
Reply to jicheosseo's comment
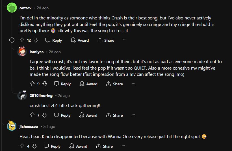(x=52, y=146)
